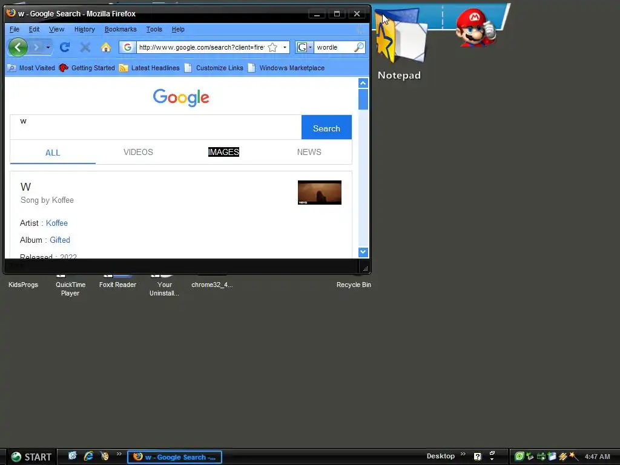Select the chrome32_4... desktop file
This screenshot has height=465, width=620.
pos(212,285)
